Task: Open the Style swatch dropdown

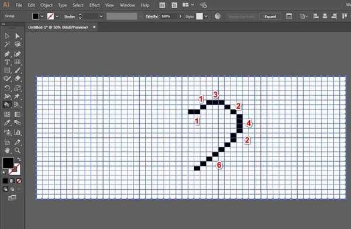Action: click(x=206, y=16)
